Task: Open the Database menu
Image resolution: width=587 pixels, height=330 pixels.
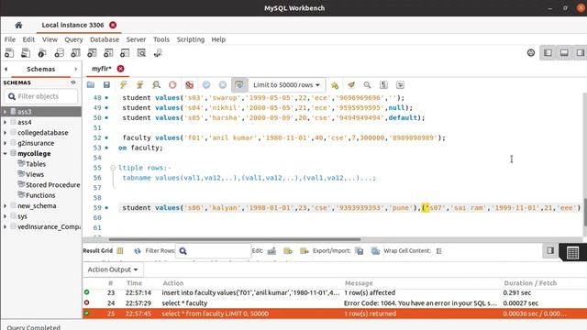Action: click(105, 39)
